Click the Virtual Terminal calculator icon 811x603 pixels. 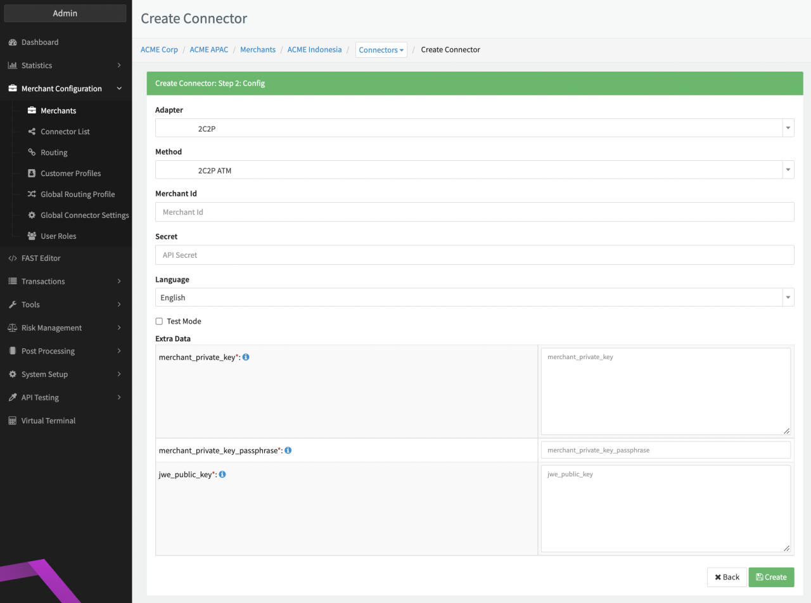point(12,421)
